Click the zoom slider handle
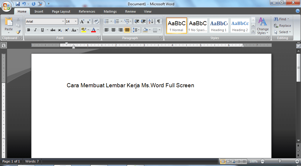 (280, 161)
